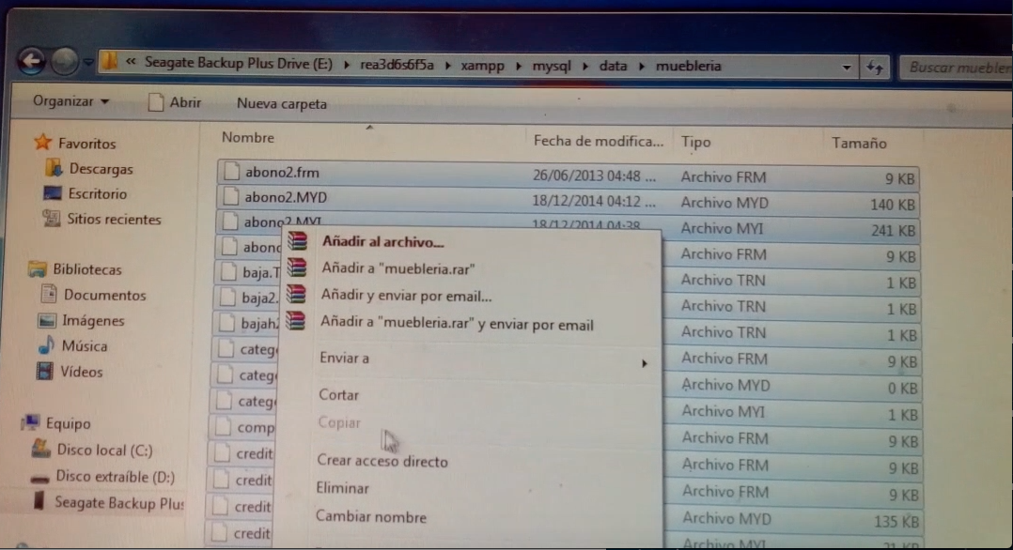Viewport: 1013px width, 550px height.
Task: Click the refresh button beside the address bar
Action: 874,67
